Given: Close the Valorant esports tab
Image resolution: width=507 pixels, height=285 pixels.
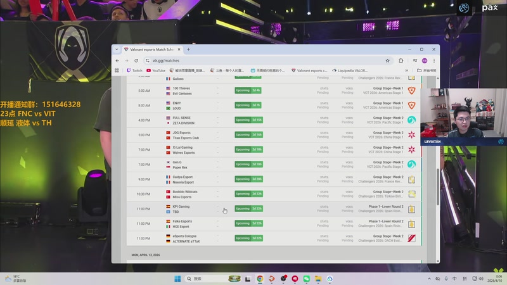Looking at the screenshot, I should point(179,49).
